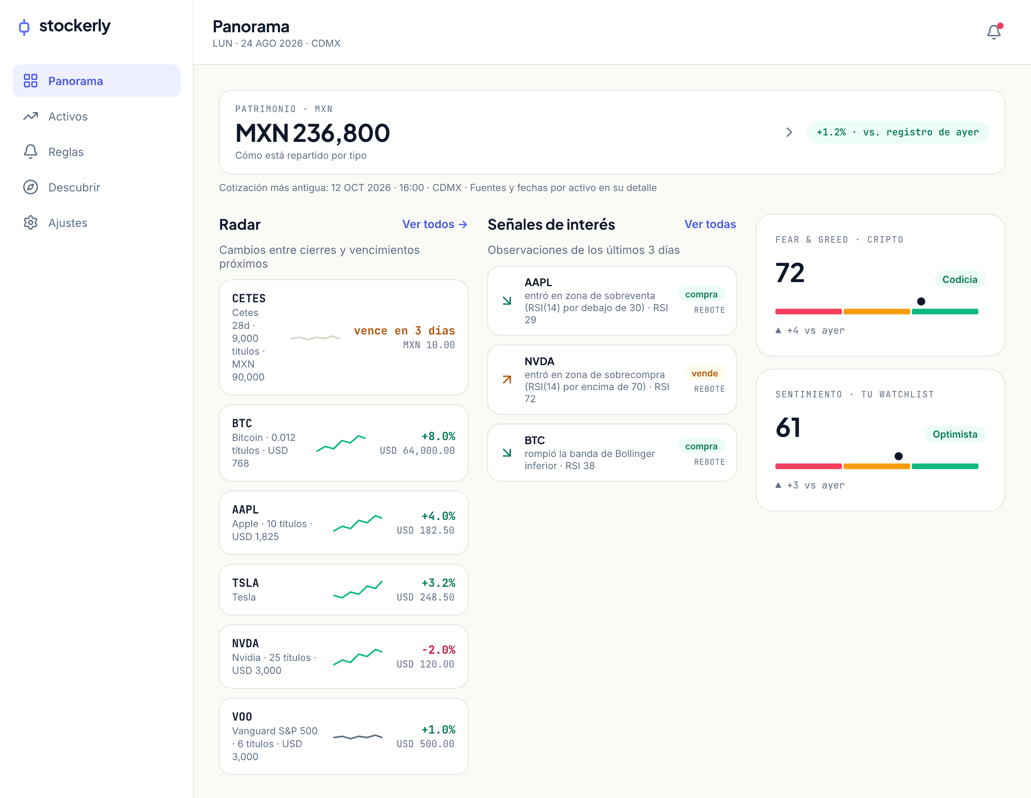The height and width of the screenshot is (798, 1031).
Task: Click the Ajustes gear icon
Action: click(31, 222)
